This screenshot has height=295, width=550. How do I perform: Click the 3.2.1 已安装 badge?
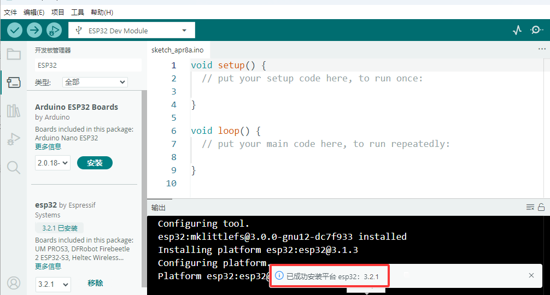(60, 228)
